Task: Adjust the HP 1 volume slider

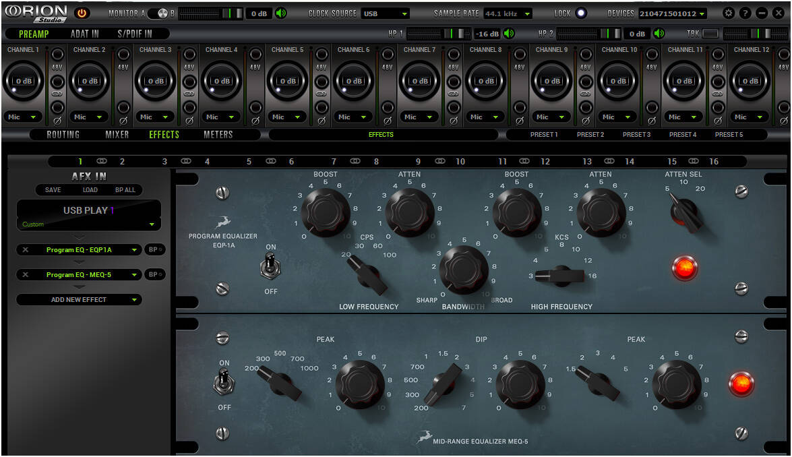Action: click(438, 33)
